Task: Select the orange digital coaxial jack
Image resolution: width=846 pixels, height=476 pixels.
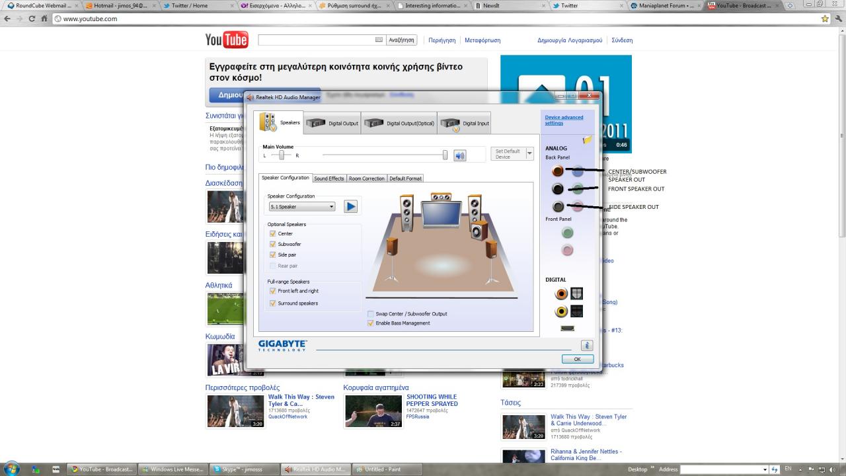Action: [561, 294]
